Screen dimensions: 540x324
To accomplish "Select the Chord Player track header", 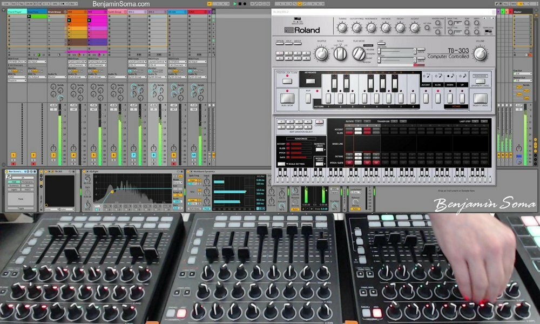I will coord(17,12).
